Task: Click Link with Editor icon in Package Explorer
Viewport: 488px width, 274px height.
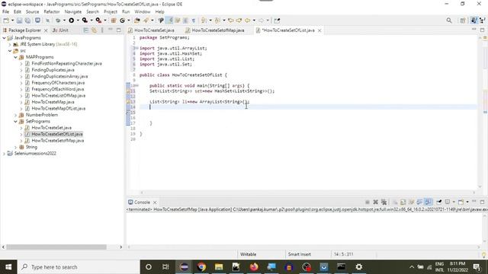Action: (x=94, y=30)
